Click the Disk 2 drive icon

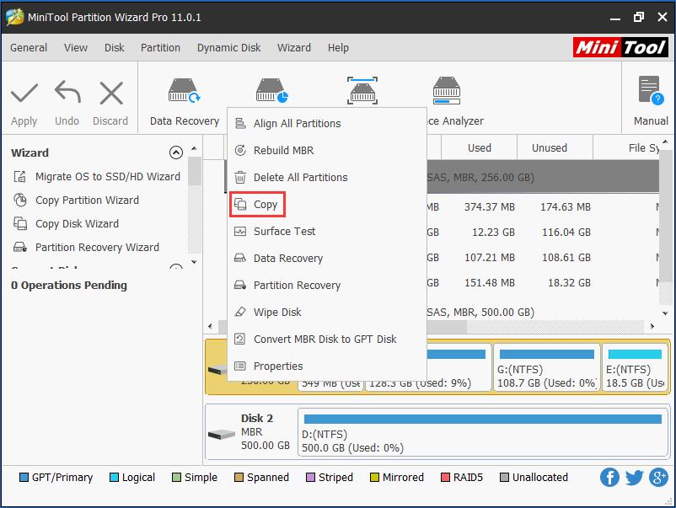coord(222,434)
